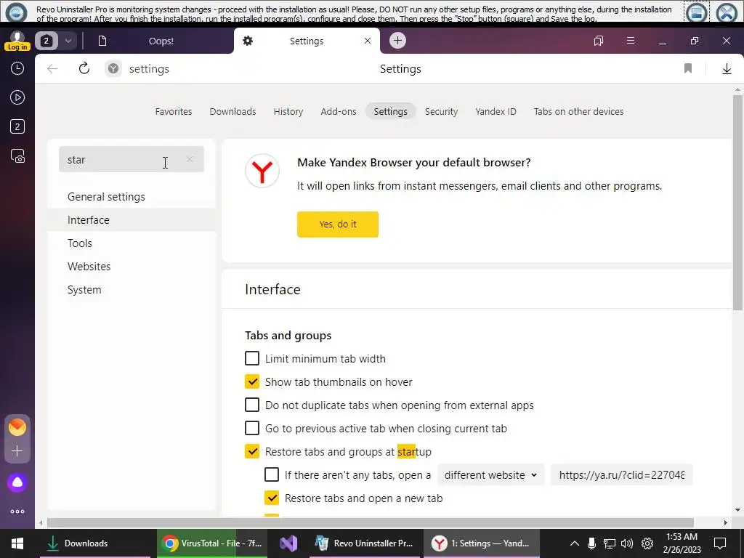Select Websites in left menu

click(x=132, y=267)
